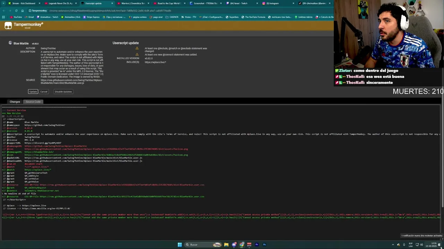Click the Blue Marble source URL text
Screen dimensions: 444x249
click(x=71, y=82)
